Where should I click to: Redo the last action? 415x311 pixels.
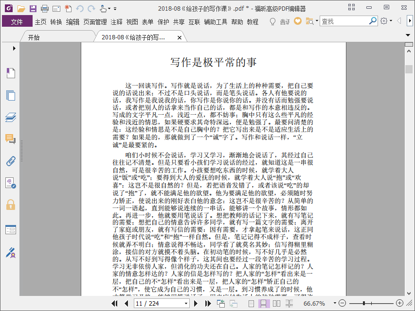[x=91, y=9]
